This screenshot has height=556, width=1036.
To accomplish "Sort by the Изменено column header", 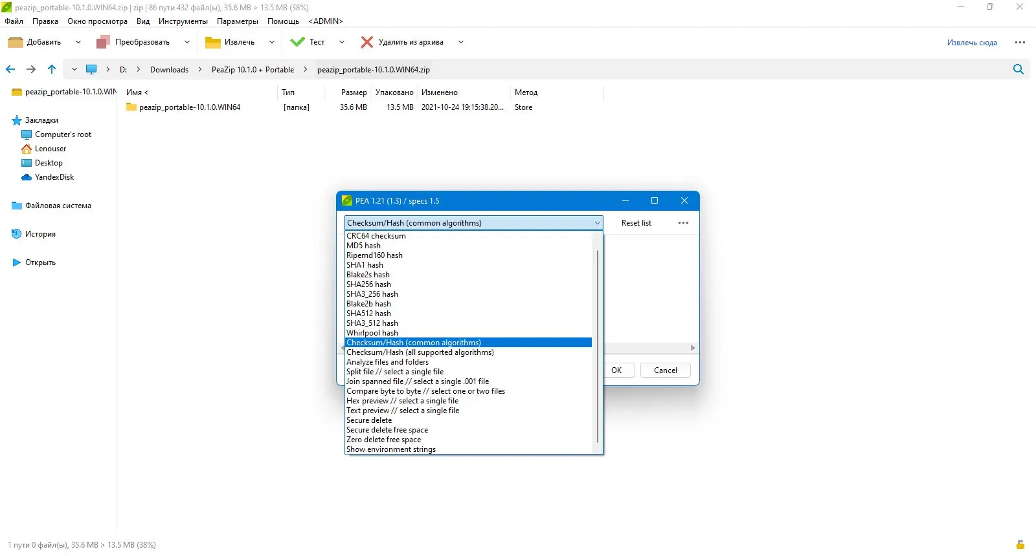I will 440,92.
